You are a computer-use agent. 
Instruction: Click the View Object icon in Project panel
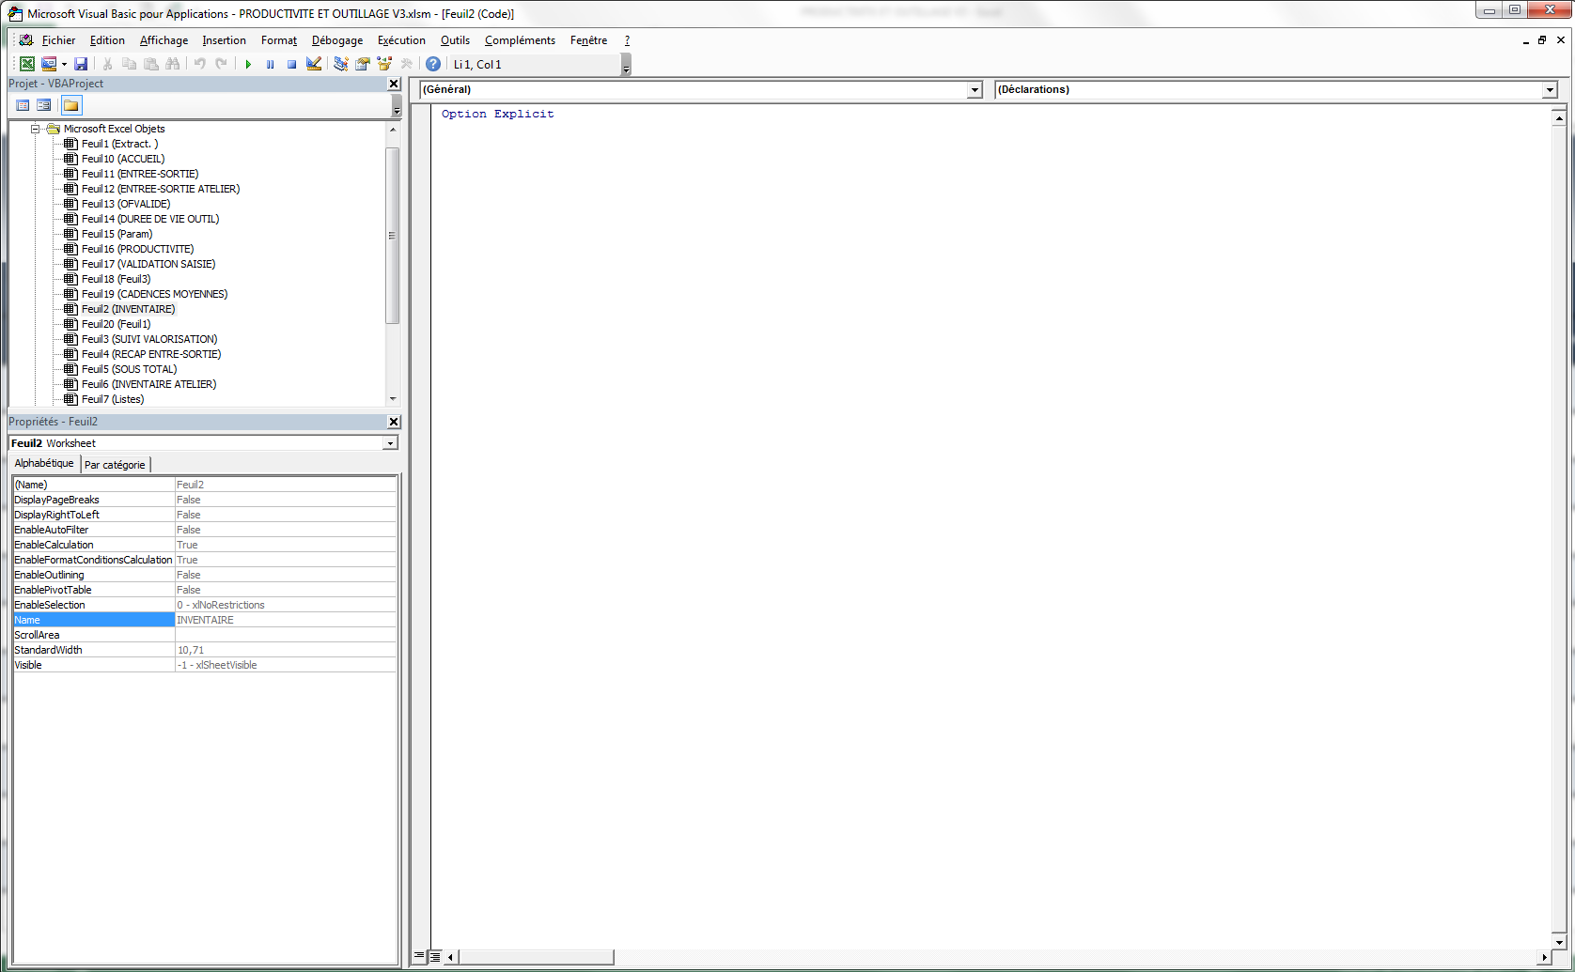point(44,105)
